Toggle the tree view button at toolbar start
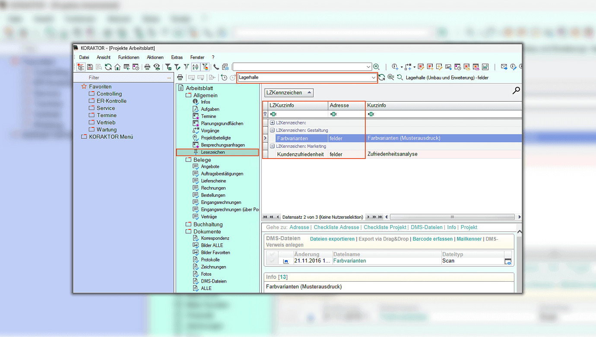This screenshot has height=337, width=596. click(x=81, y=67)
